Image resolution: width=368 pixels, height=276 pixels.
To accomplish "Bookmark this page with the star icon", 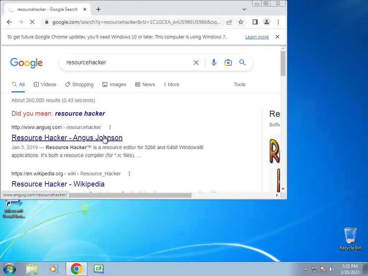I will pos(241,22).
